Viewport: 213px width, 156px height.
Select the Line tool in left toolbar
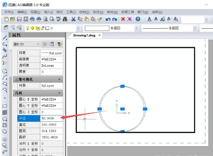tap(5, 37)
